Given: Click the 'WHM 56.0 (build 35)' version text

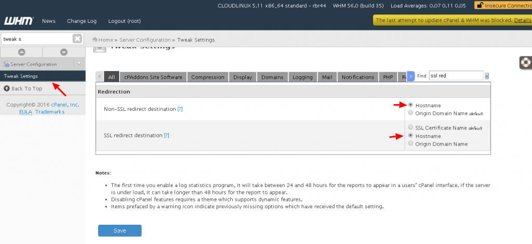Looking at the screenshot, I should (358, 6).
